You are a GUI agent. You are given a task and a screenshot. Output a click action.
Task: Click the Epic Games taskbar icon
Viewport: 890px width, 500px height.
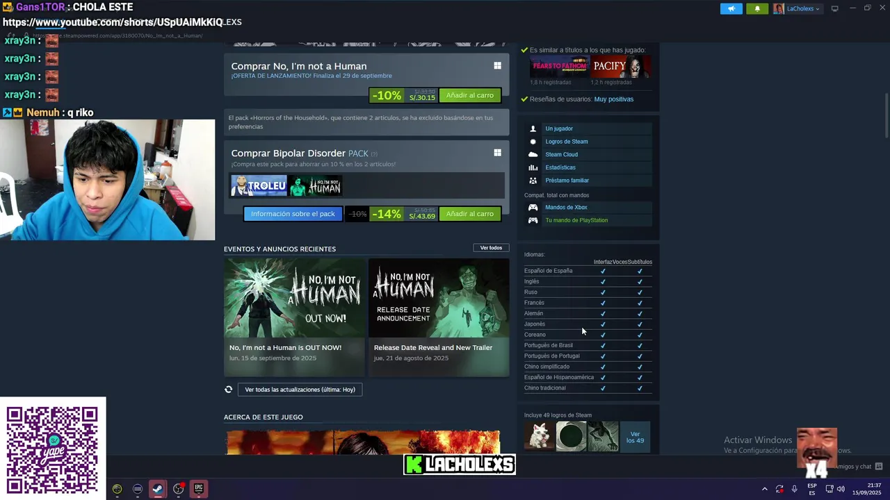coord(198,489)
